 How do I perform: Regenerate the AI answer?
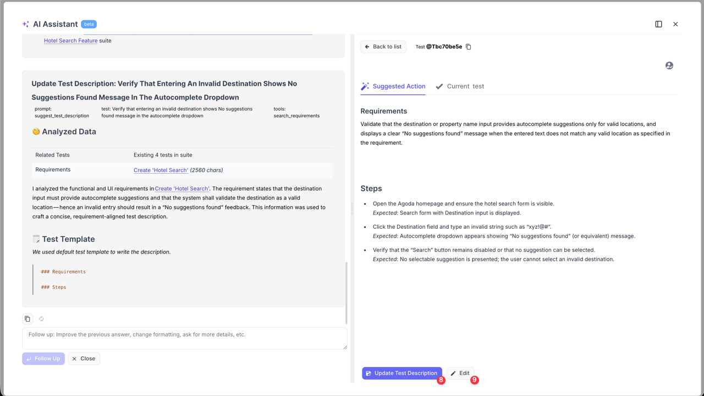click(x=41, y=318)
